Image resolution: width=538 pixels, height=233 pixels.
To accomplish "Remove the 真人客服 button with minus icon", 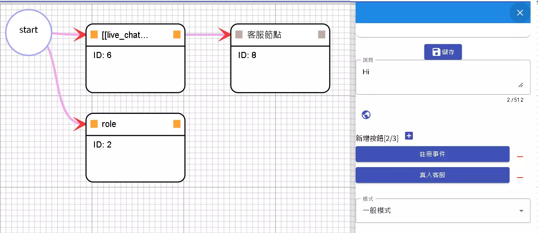I will [x=520, y=178].
